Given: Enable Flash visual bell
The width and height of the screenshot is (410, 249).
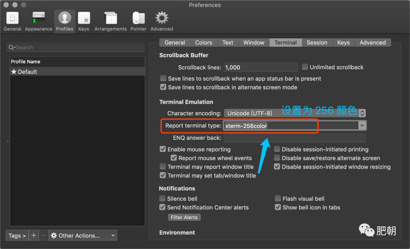Looking at the screenshot, I should (x=278, y=198).
